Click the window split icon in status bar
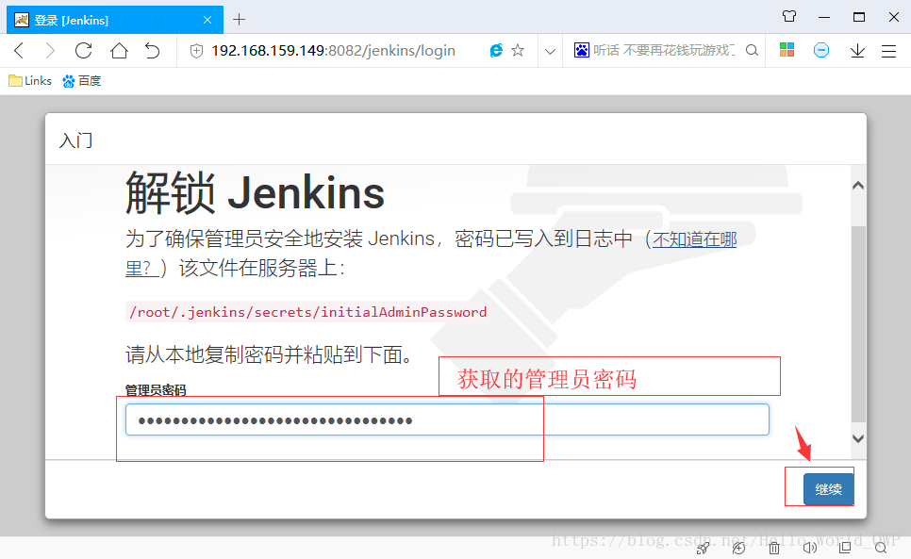 845,547
